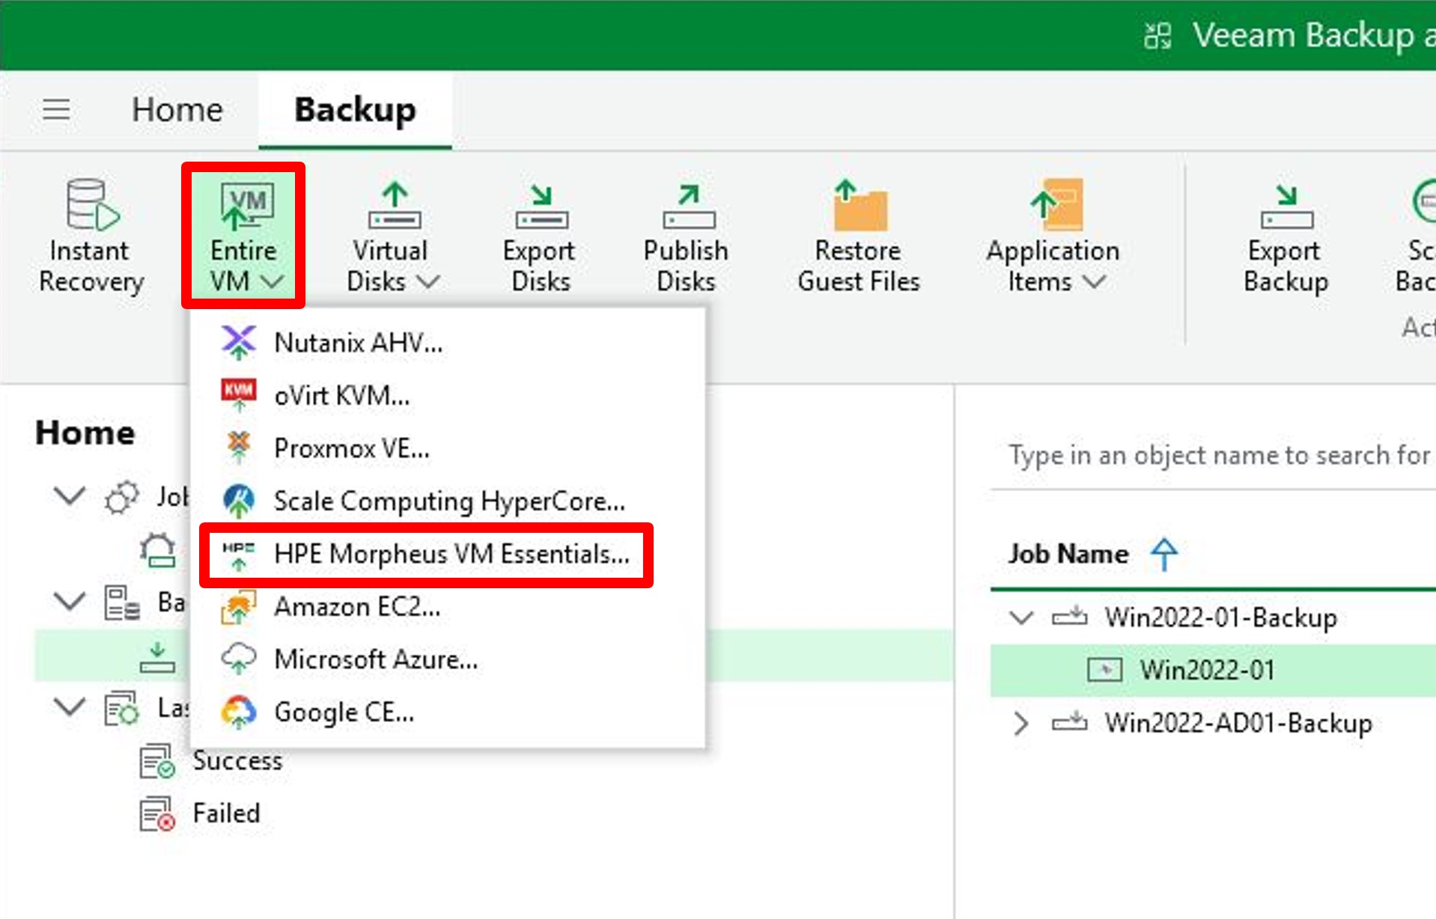Expand the Virtual Disks dropdown
Image resolution: width=1436 pixels, height=919 pixels.
(x=392, y=236)
